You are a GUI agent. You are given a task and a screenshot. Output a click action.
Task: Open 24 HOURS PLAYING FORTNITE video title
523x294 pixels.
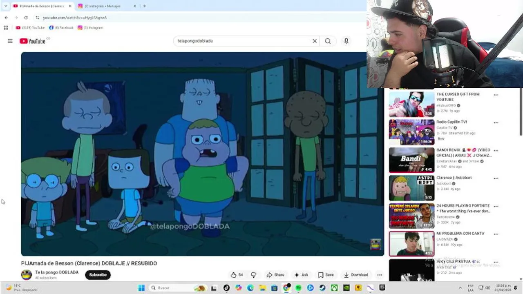click(x=463, y=208)
